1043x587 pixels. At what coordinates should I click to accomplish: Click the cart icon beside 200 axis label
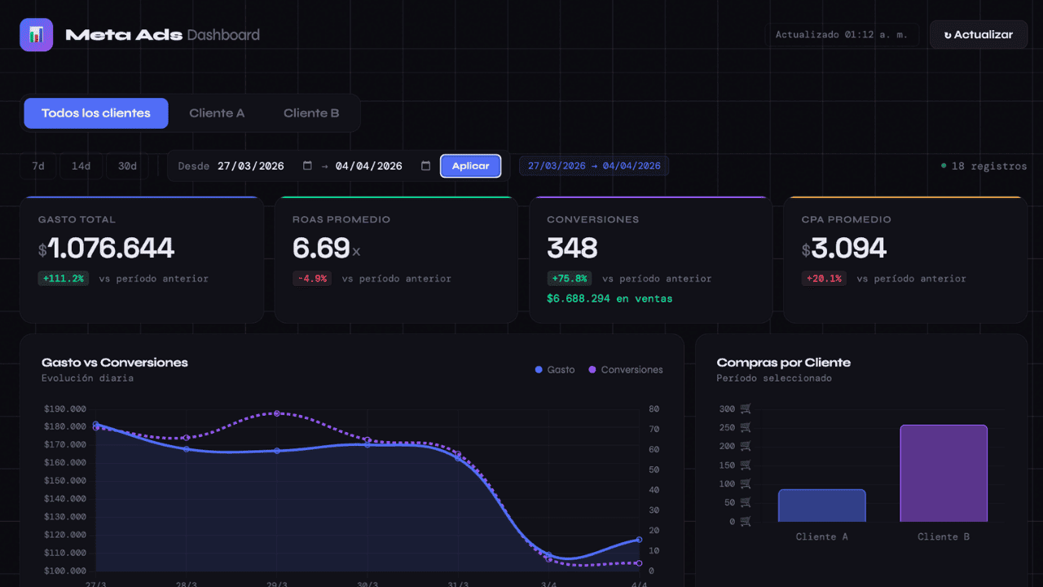click(746, 447)
